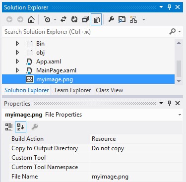186x182 pixels.
Task: Toggle auto-hide pin on Properties panel
Action: (169, 103)
